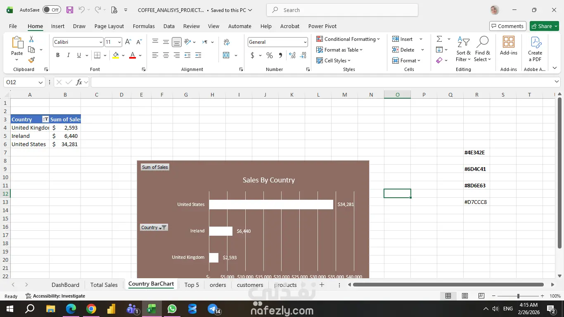The width and height of the screenshot is (564, 317).
Task: Click the Increase Font Size icon
Action: (x=128, y=42)
